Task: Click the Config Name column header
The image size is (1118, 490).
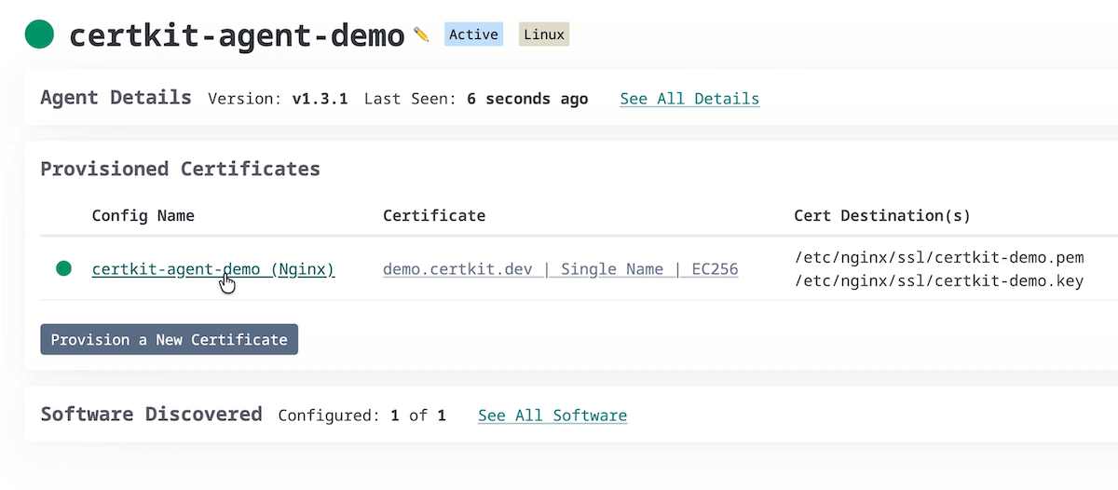Action: point(143,216)
